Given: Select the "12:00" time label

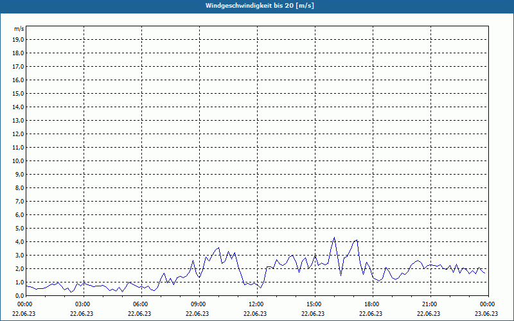Looking at the screenshot, I should click(257, 304).
